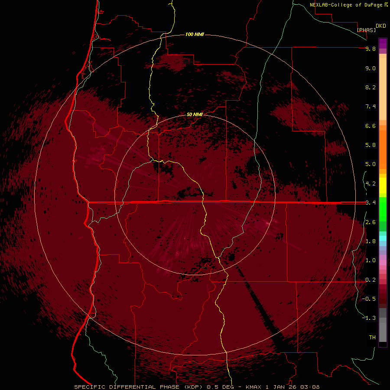The height and width of the screenshot is (390, 390).
Task: Pick the peach band on the color scale
Action: click(383, 88)
